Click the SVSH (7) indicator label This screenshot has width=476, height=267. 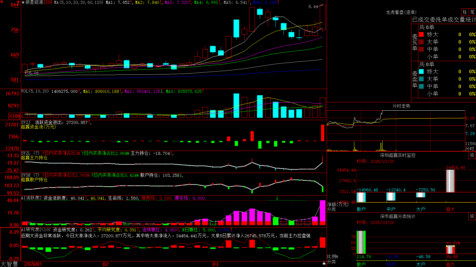pos(30,175)
